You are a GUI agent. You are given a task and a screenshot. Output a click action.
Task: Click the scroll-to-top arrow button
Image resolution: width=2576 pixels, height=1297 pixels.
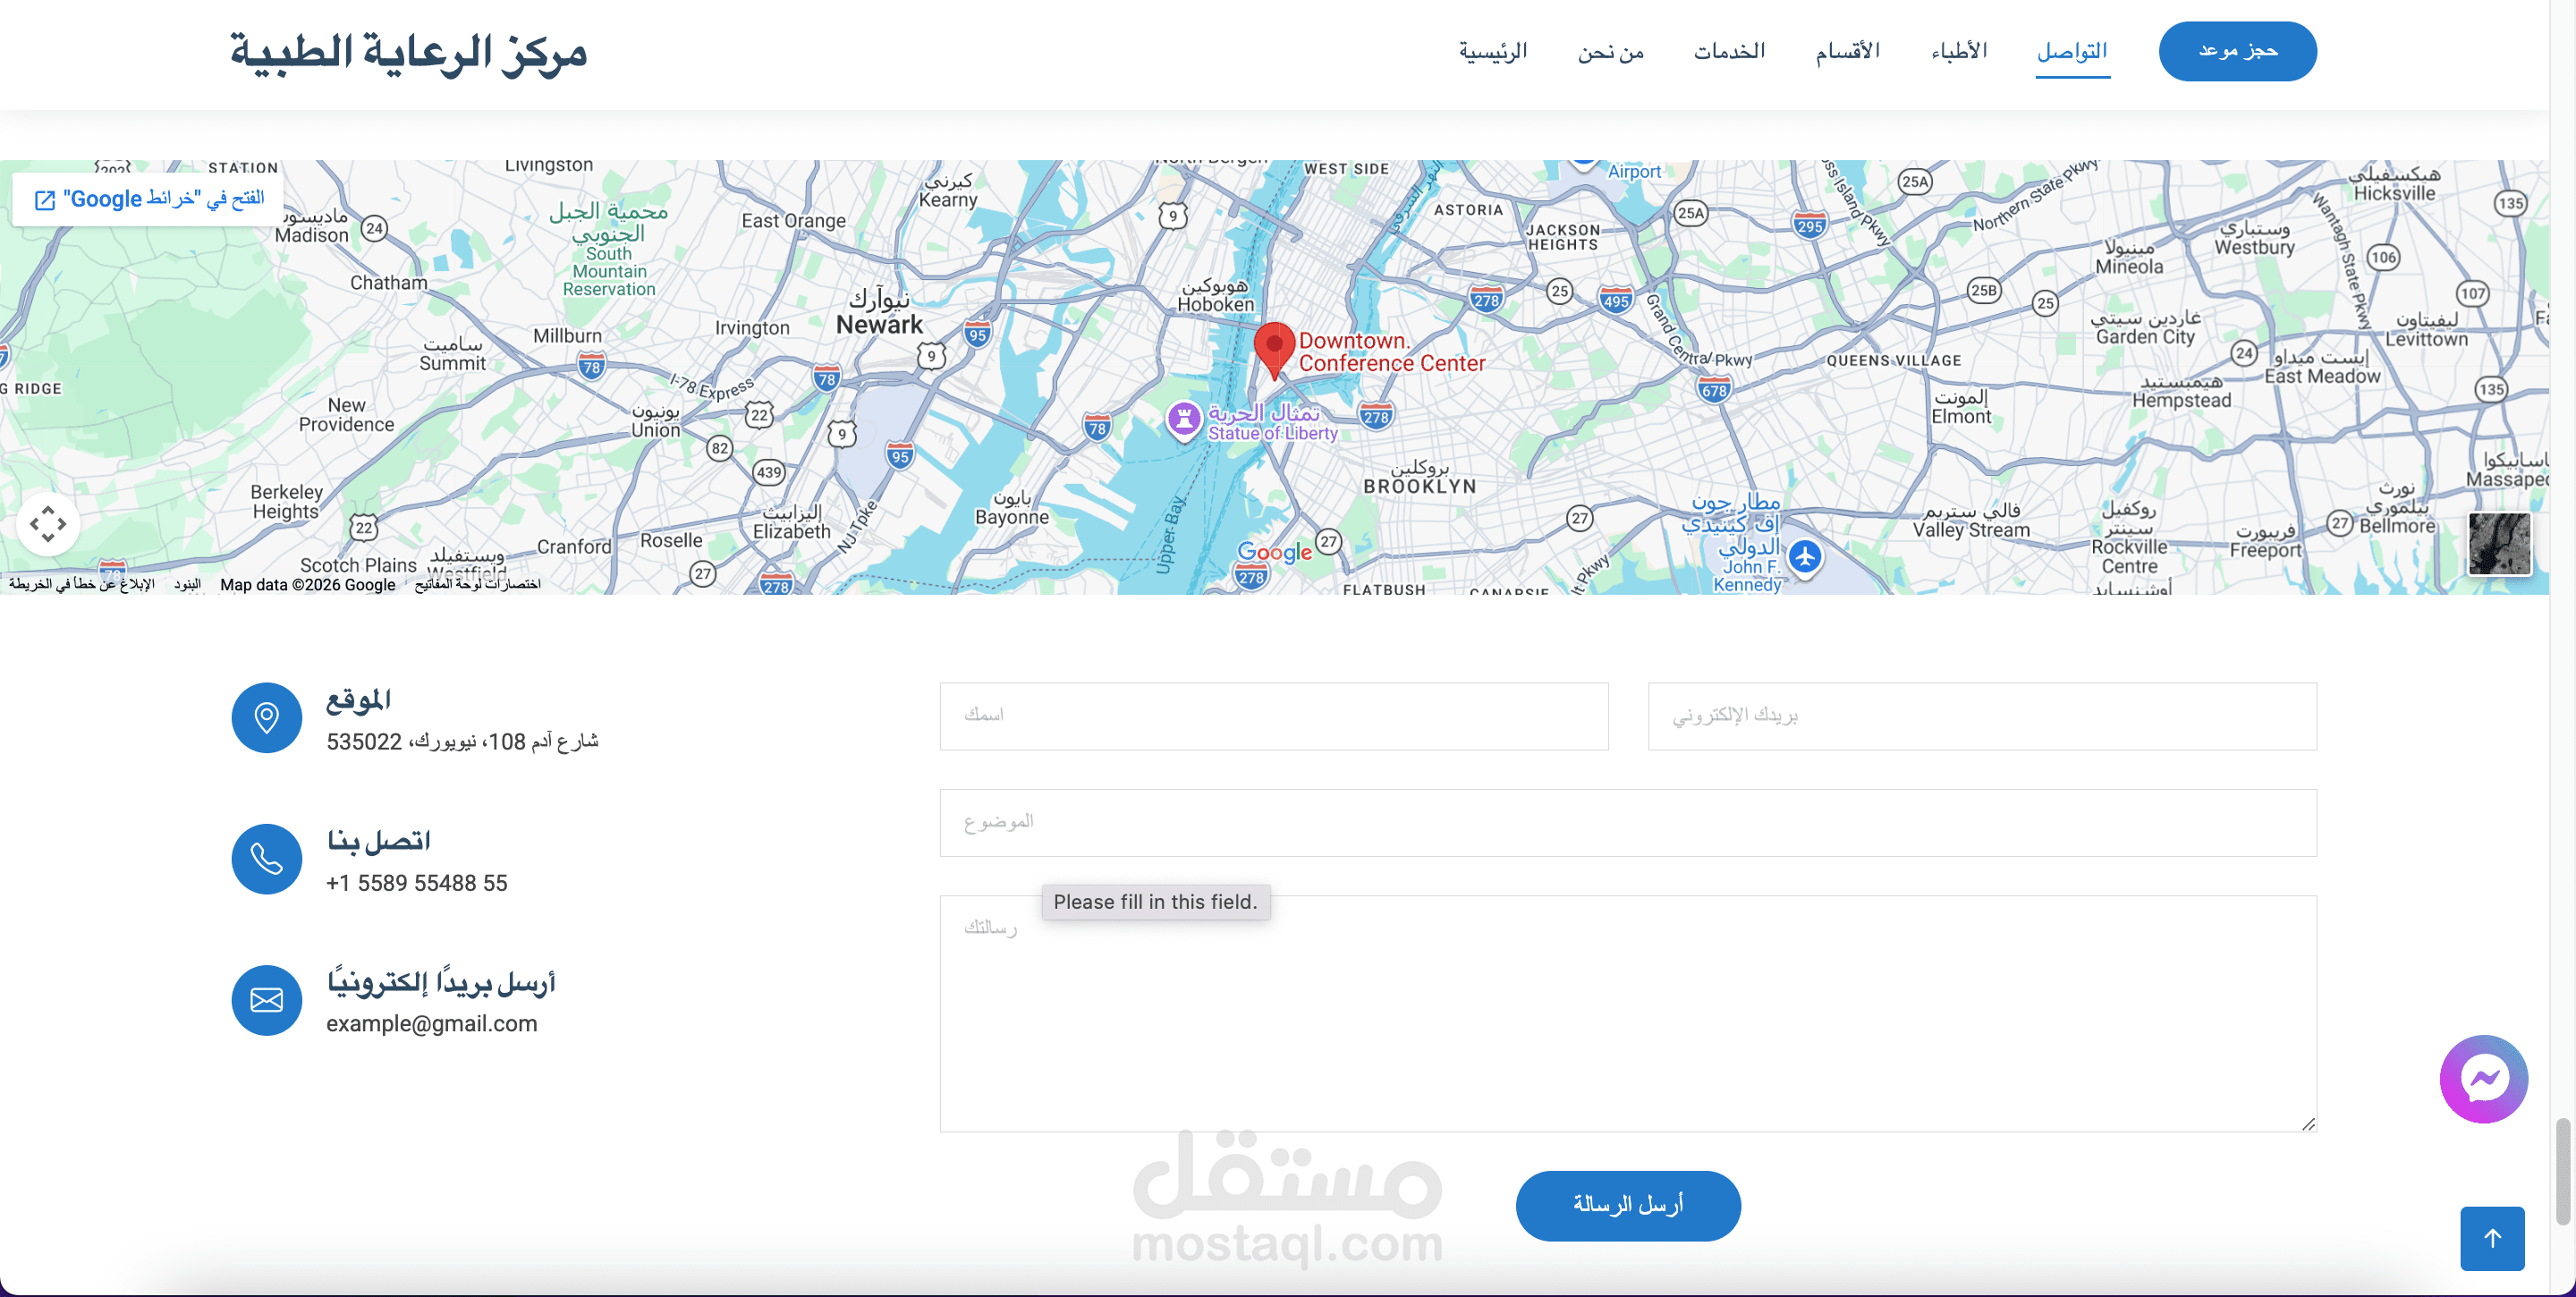2491,1238
